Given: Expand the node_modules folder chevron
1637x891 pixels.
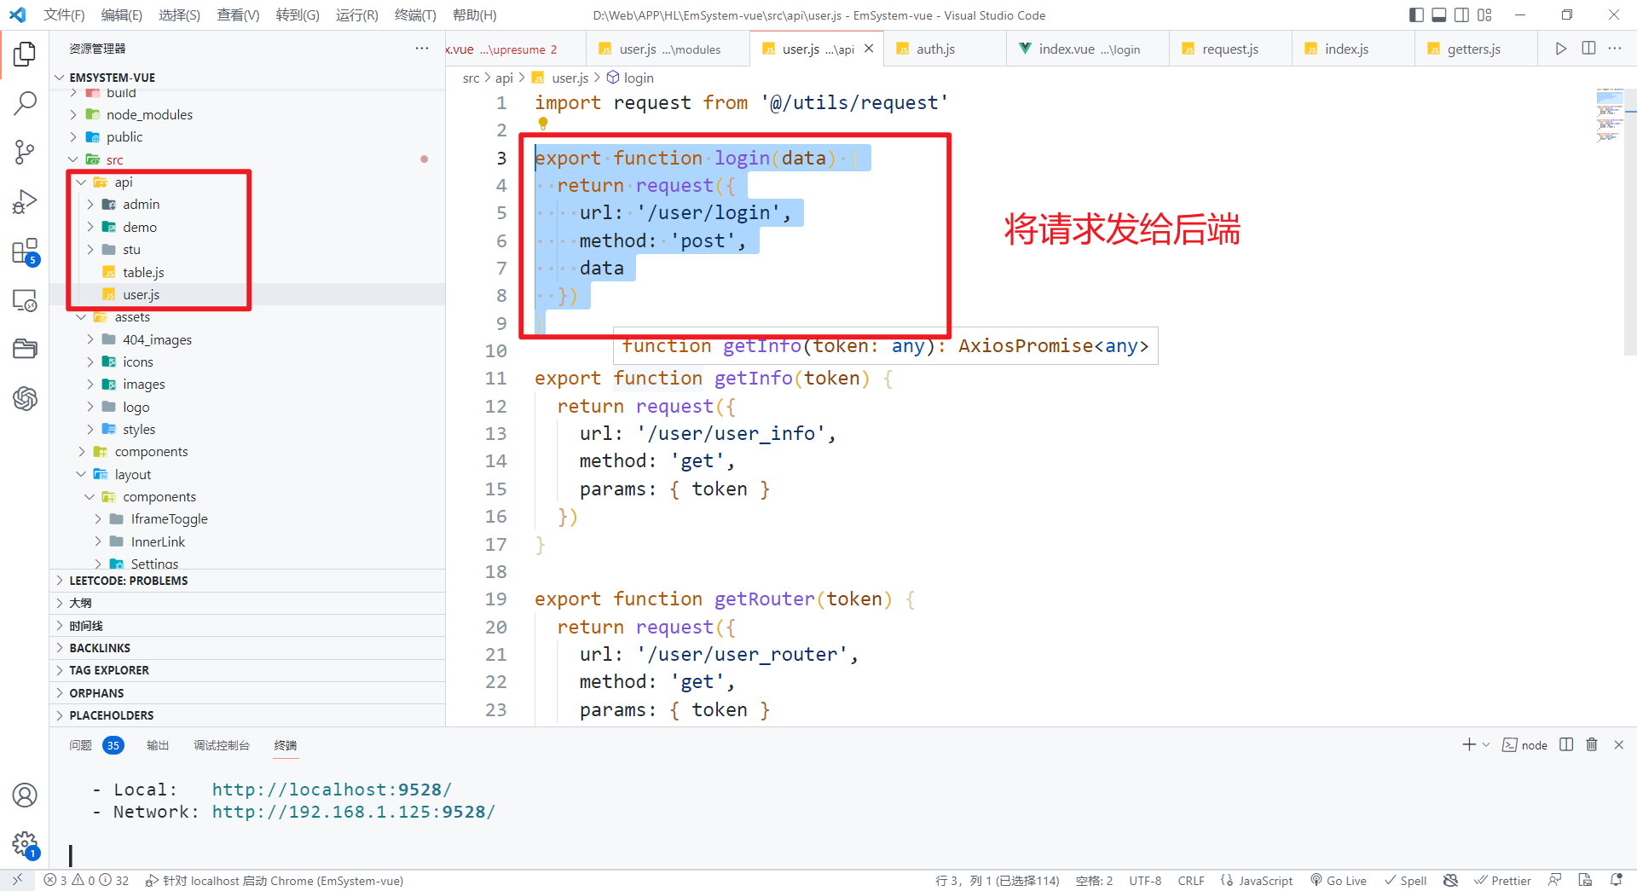Looking at the screenshot, I should (x=73, y=114).
